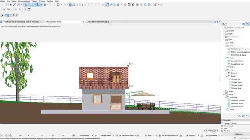Expand the Terrain folder
Image resolution: width=250 pixels, height=140 pixels.
[224, 91]
